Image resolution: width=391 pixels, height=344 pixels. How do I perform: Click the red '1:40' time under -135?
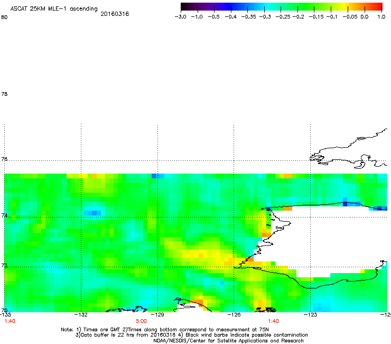pos(10,321)
